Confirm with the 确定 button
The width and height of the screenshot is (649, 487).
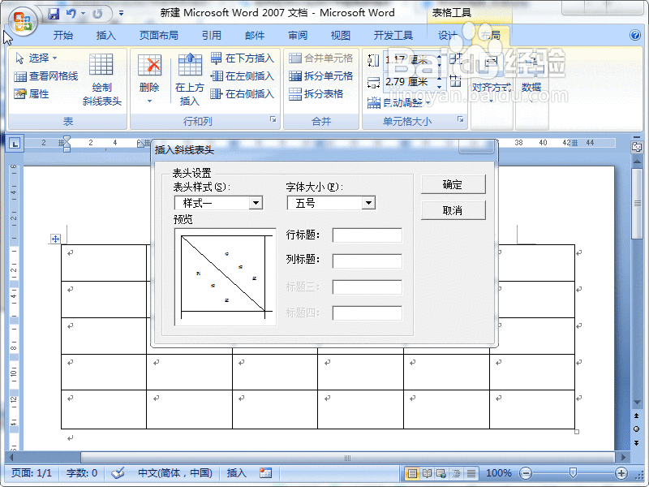point(453,183)
